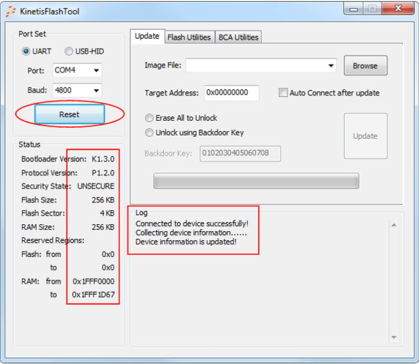
Task: Click the Backdoor Key input field
Action: pyautogui.click(x=241, y=153)
